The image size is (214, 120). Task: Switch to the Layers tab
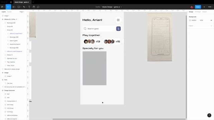(x=4, y=12)
